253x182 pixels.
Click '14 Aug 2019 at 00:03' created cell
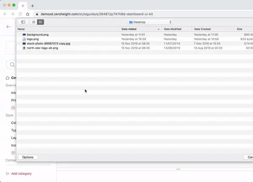(x=208, y=48)
